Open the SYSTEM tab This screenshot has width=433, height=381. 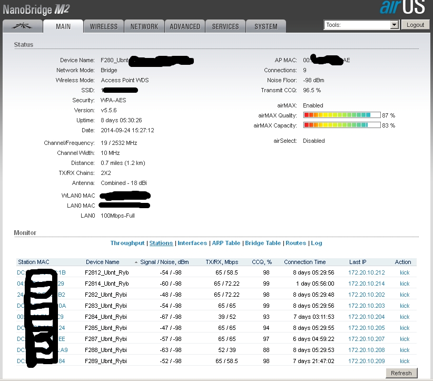pos(265,26)
